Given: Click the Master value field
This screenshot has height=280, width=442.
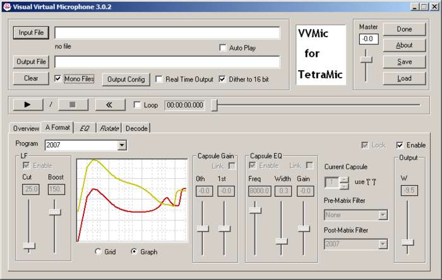Looking at the screenshot, I should (x=368, y=39).
